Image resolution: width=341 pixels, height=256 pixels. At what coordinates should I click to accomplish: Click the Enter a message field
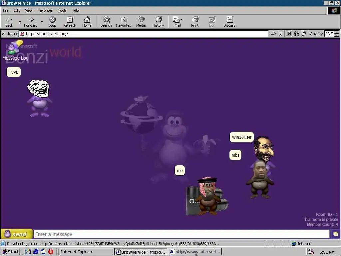click(x=182, y=234)
